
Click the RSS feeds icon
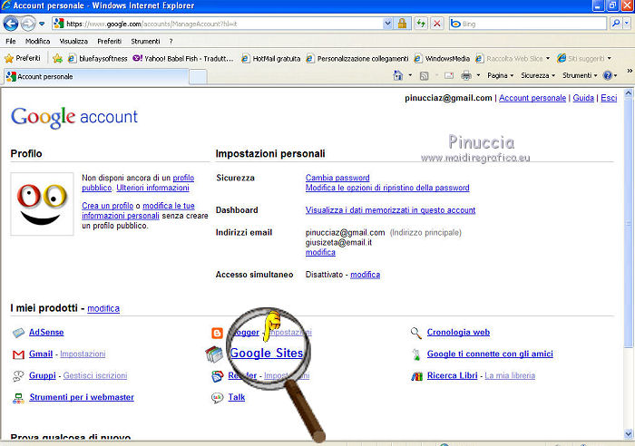click(424, 75)
